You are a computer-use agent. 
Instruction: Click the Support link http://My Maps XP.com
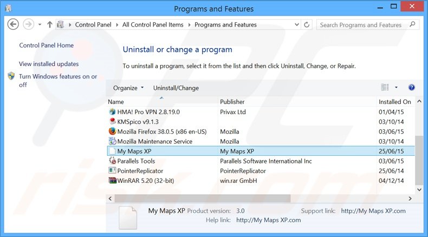point(373,211)
